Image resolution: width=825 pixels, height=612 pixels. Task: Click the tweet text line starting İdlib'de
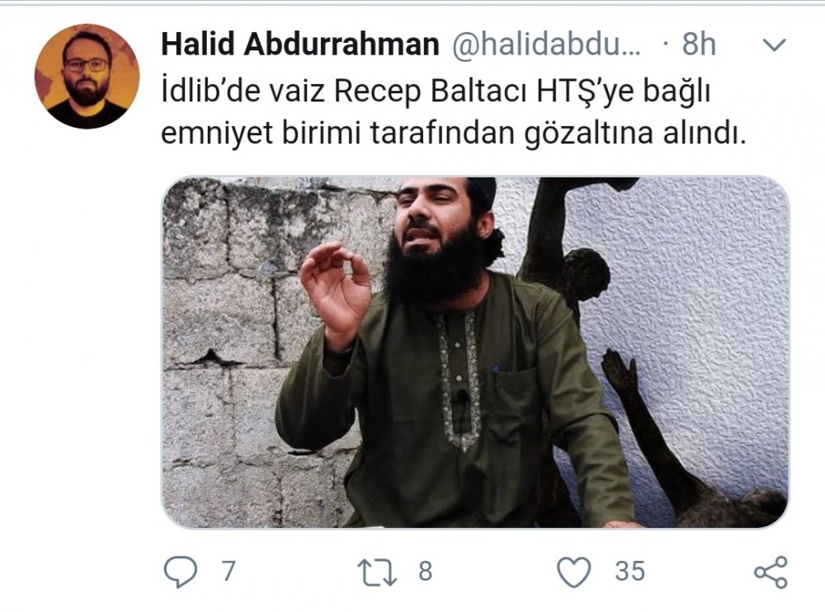tap(436, 92)
